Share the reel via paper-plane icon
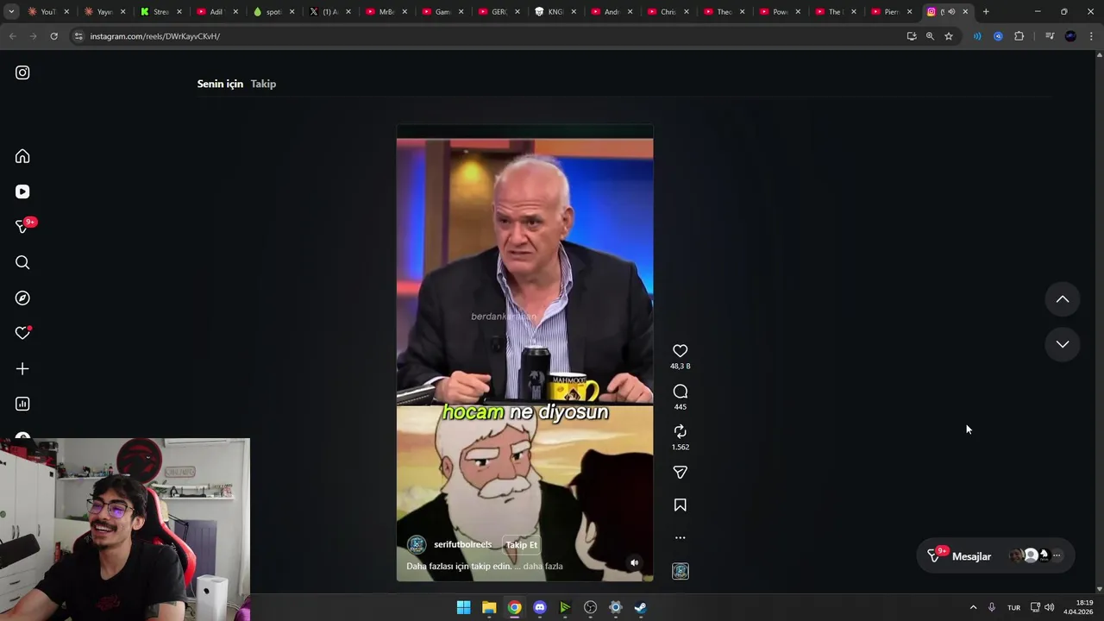This screenshot has height=621, width=1104. point(681,472)
